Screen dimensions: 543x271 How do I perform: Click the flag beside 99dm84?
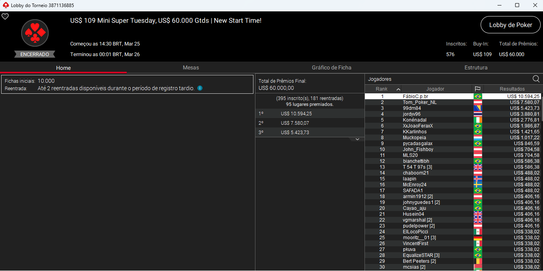(x=478, y=108)
